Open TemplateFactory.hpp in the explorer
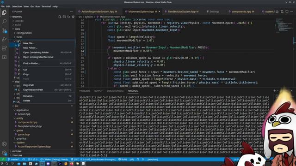Screen dimensions: 296x166 (x=43, y=126)
